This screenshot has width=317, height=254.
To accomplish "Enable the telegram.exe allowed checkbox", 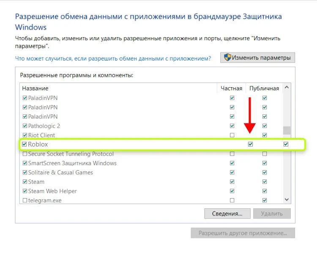I will 25,200.
